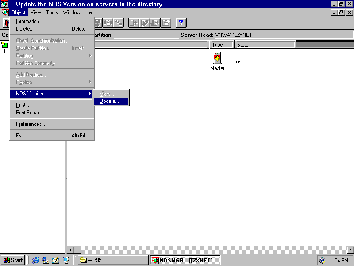Viewport: 354px width, 266px height.
Task: Open the View menu in menu bar
Action: pyautogui.click(x=36, y=12)
